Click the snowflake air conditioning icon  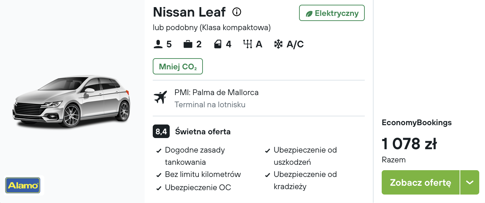[x=278, y=44]
